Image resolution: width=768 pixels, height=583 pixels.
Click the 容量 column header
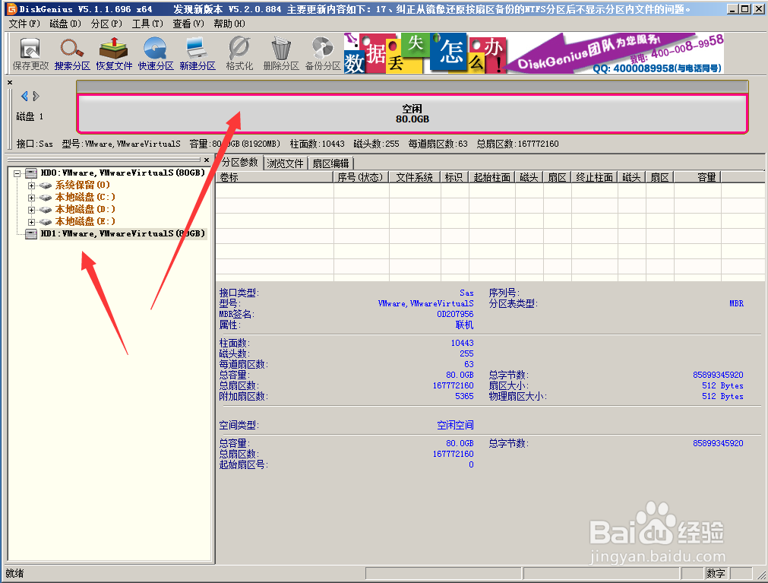697,177
